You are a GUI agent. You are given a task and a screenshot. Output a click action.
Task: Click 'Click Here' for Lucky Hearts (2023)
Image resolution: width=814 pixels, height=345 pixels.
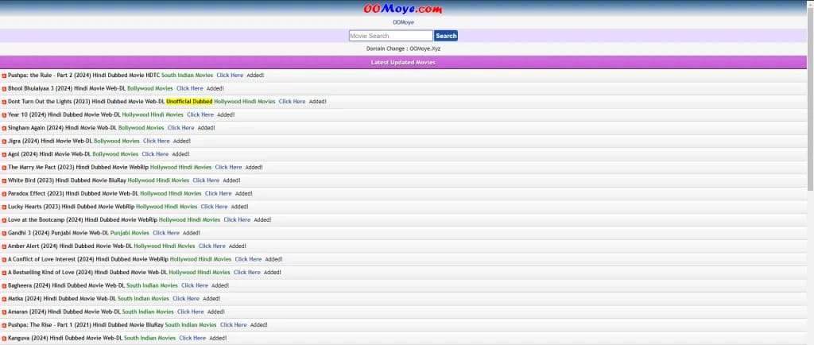(x=214, y=207)
